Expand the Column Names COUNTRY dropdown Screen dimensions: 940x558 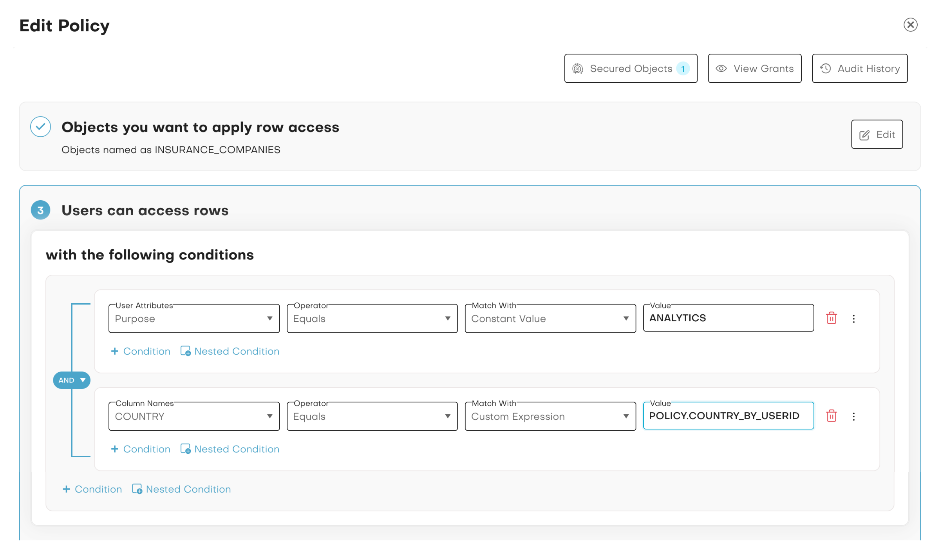pos(194,416)
